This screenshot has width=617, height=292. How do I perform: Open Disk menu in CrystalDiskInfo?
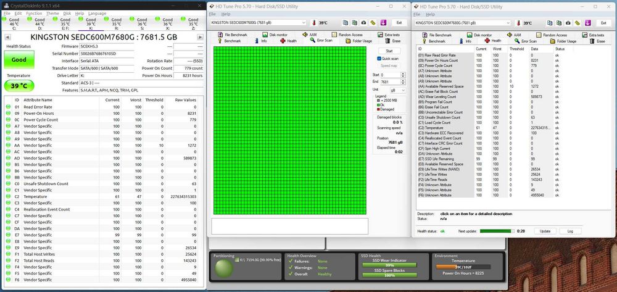pos(67,14)
